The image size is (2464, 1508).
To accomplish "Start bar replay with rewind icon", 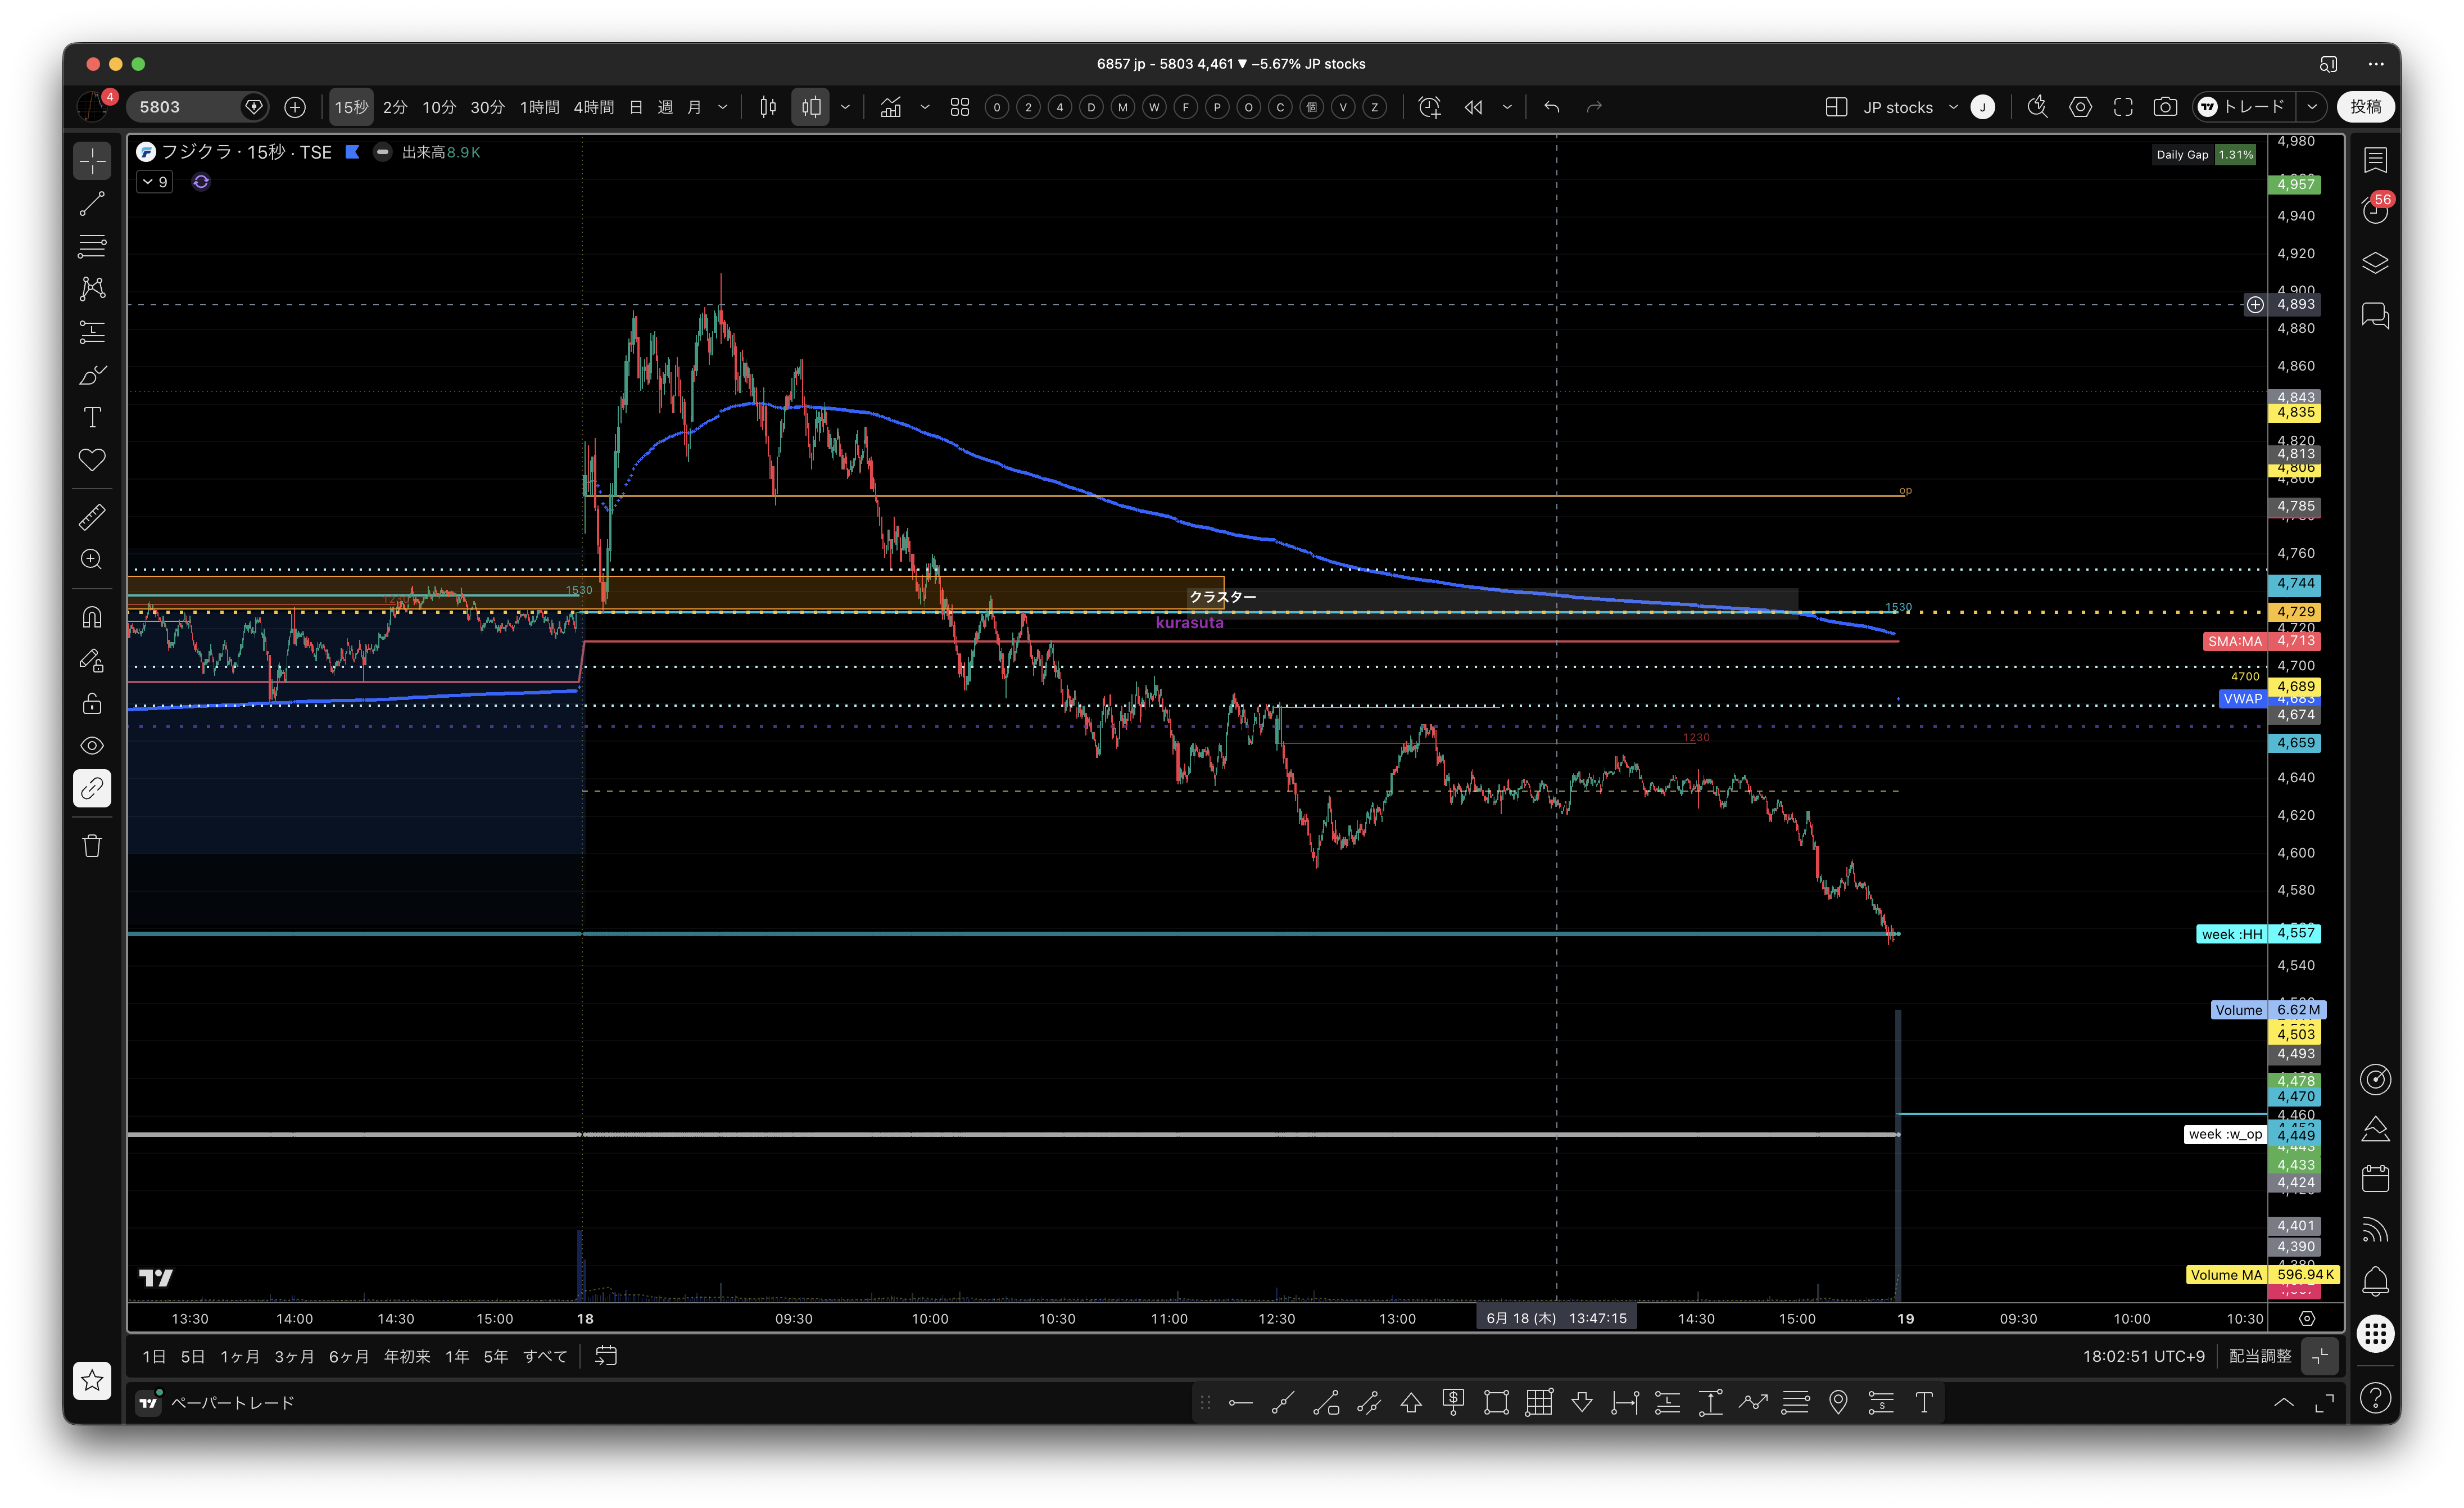I will pyautogui.click(x=1474, y=107).
